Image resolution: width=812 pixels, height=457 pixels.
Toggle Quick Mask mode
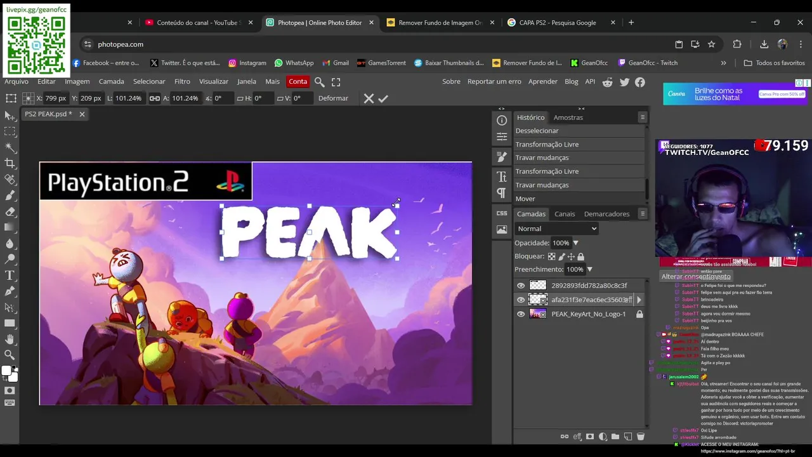10,390
